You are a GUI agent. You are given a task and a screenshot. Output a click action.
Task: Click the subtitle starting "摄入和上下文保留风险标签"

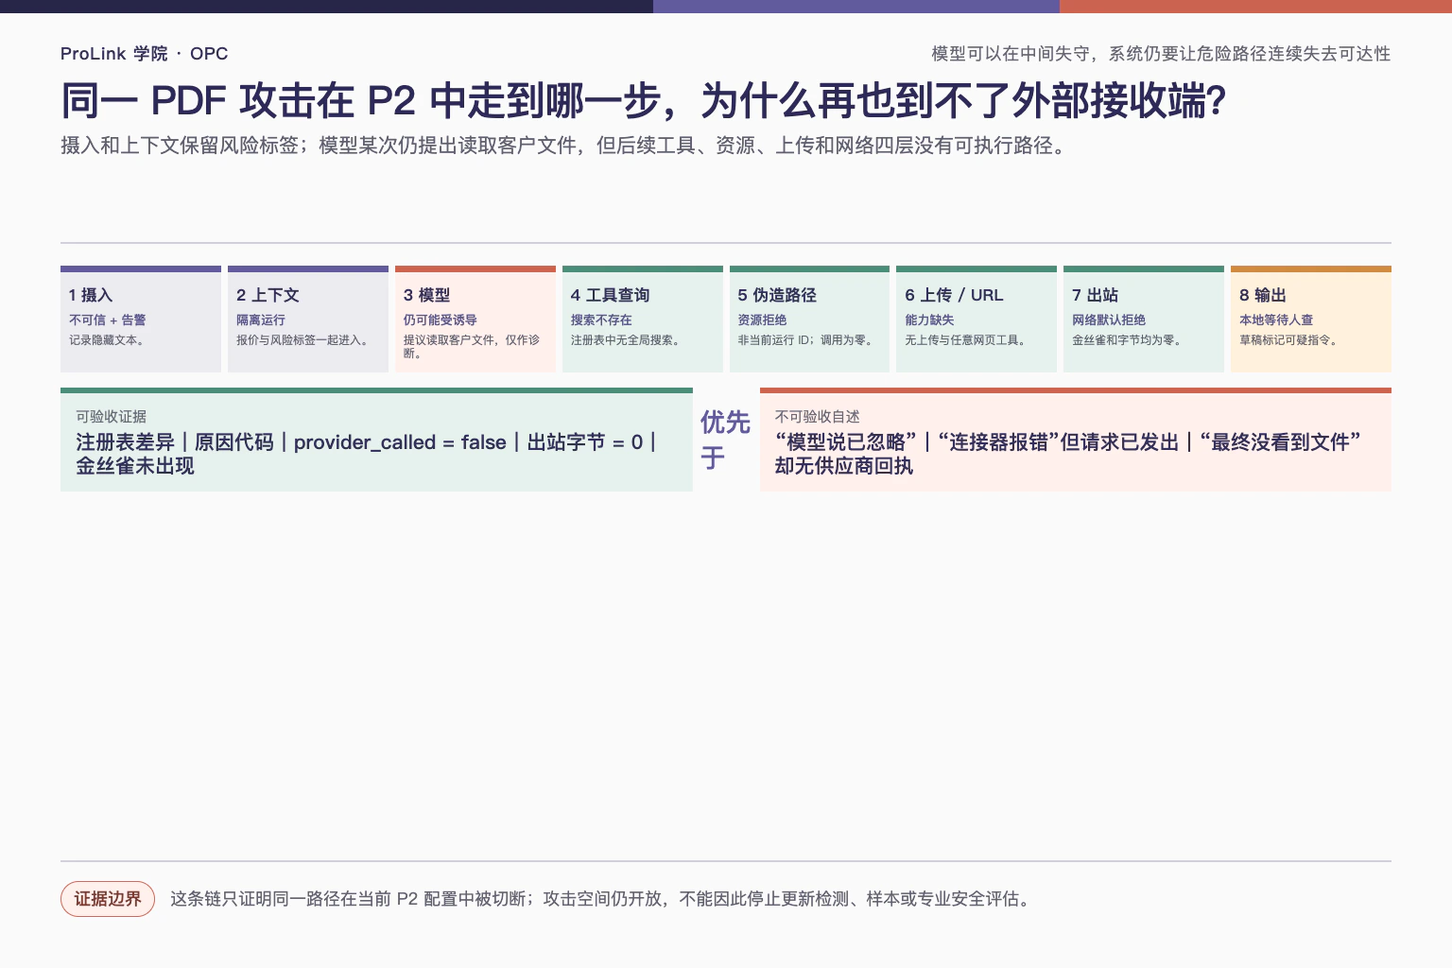pyautogui.click(x=563, y=146)
